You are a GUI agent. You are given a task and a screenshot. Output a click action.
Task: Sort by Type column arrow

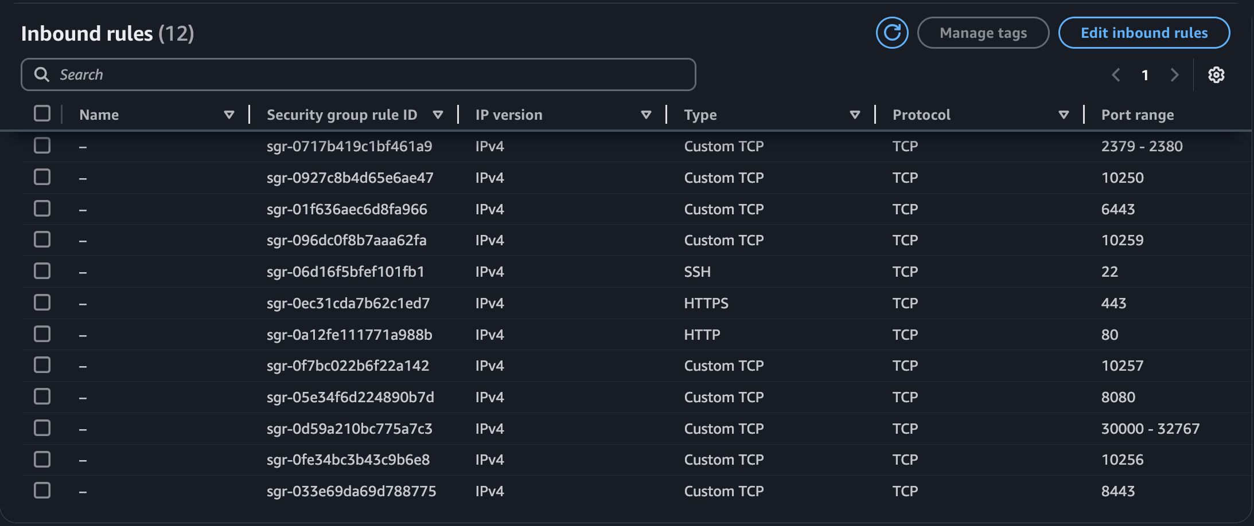click(855, 115)
